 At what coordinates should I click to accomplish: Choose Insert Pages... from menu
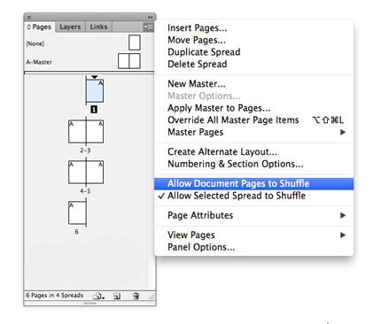point(253,27)
